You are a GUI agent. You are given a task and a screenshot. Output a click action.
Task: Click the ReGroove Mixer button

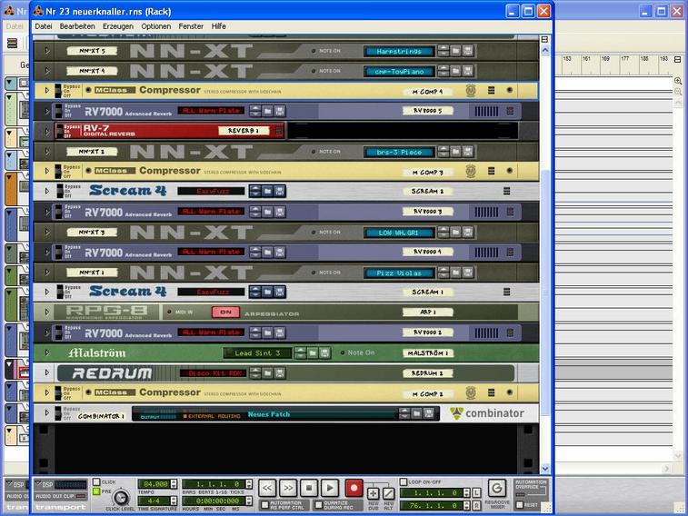coord(497,488)
